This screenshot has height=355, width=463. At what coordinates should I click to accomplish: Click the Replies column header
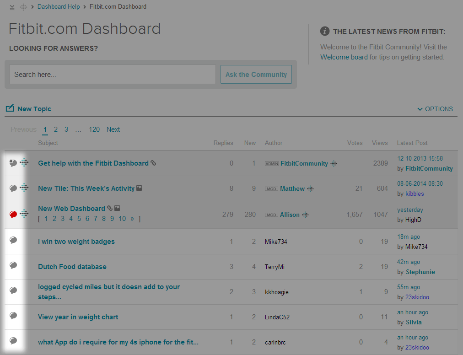[x=223, y=143]
